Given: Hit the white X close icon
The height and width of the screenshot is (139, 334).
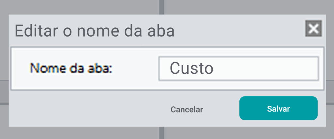Looking at the screenshot, I should [x=313, y=29].
